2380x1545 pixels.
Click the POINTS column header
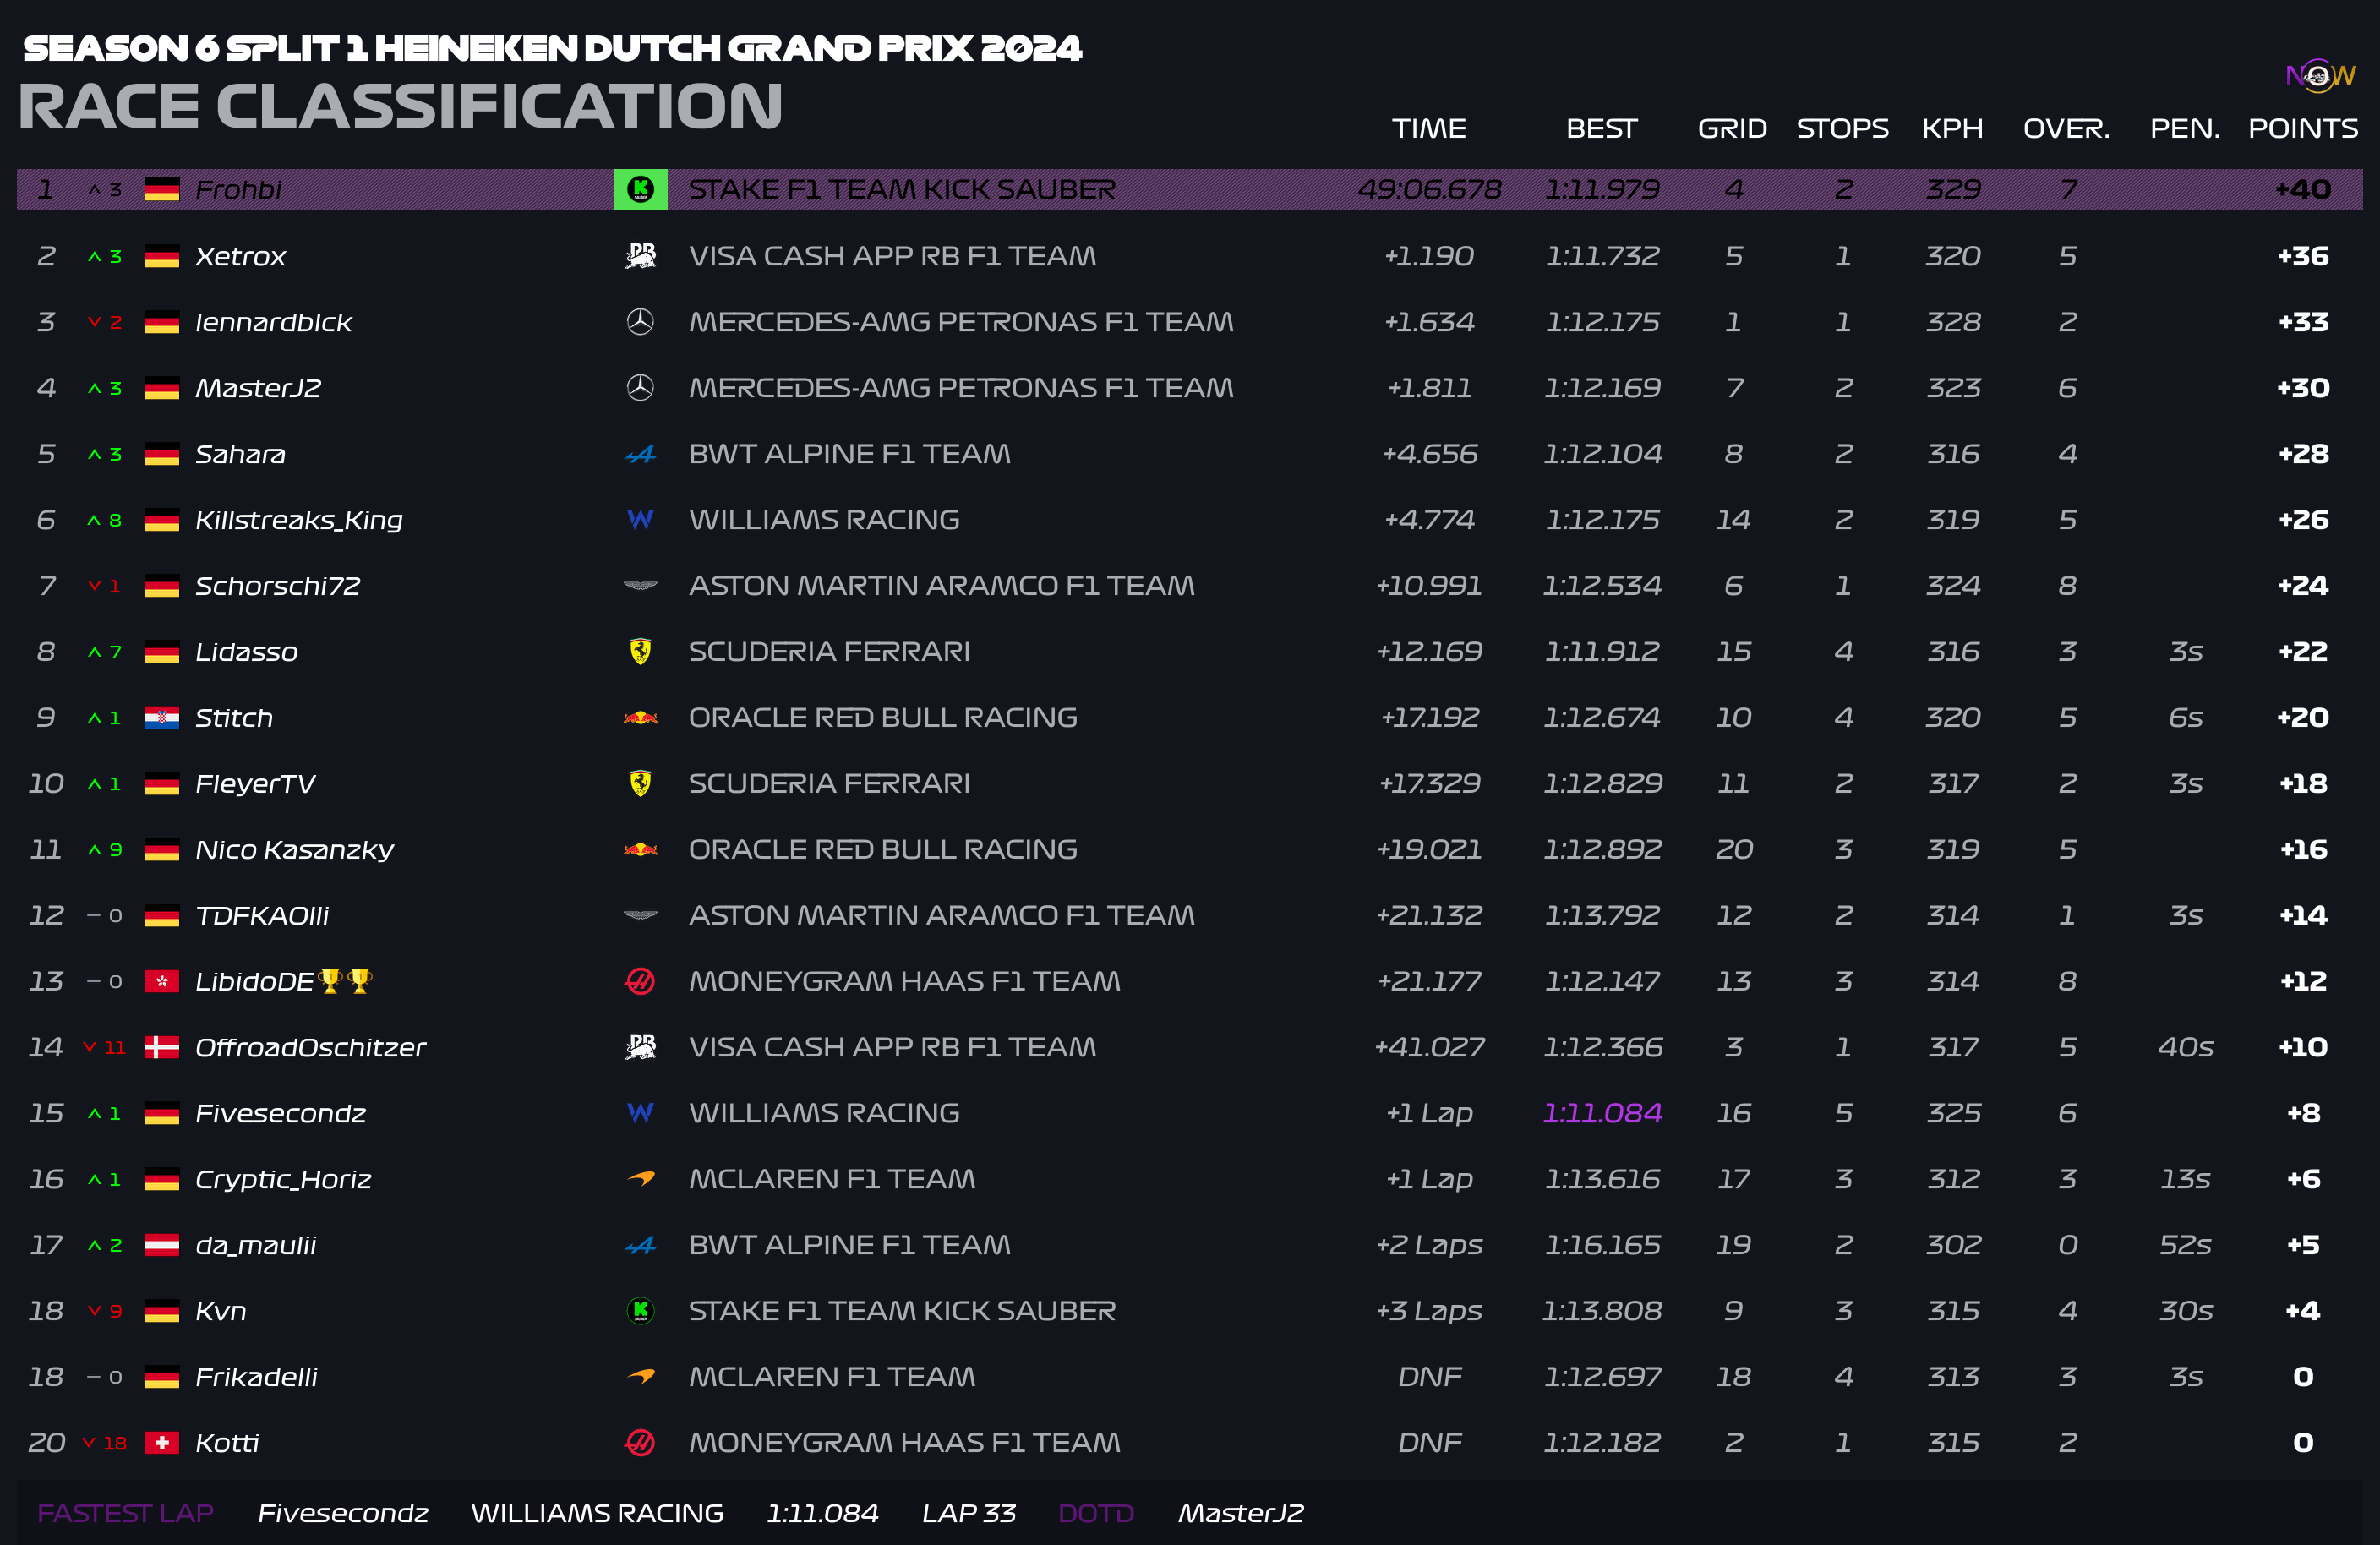[2303, 129]
